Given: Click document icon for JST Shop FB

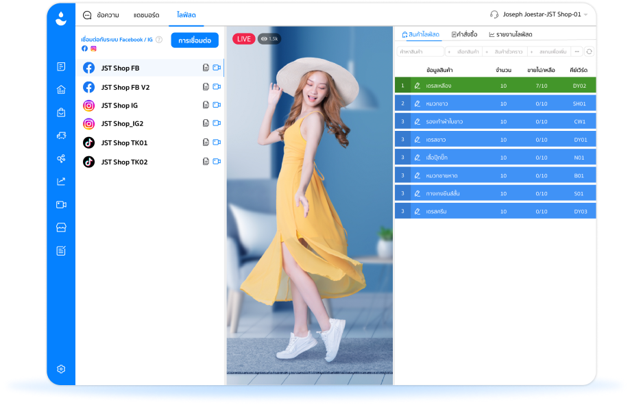Looking at the screenshot, I should click(206, 67).
